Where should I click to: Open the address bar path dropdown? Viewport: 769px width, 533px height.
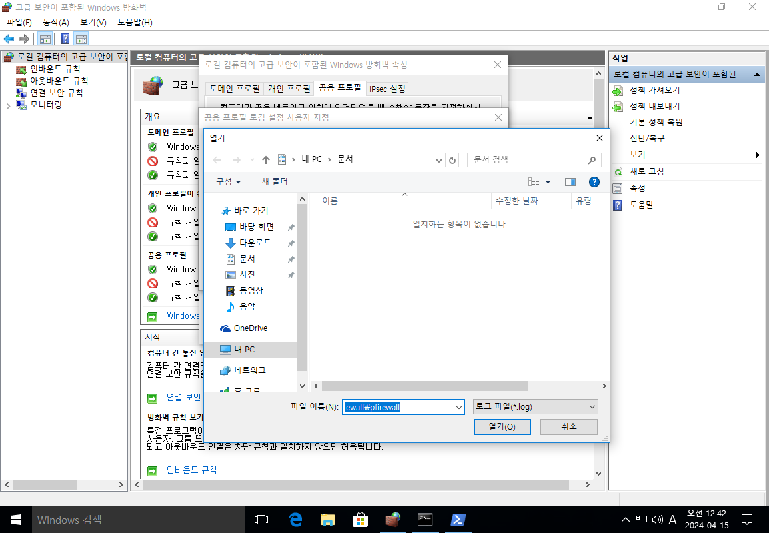[439, 160]
